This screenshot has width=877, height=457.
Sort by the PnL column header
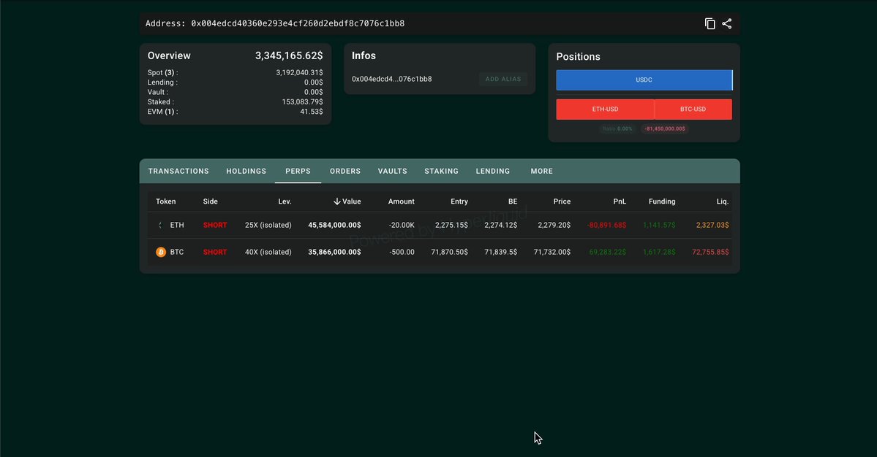click(x=619, y=201)
